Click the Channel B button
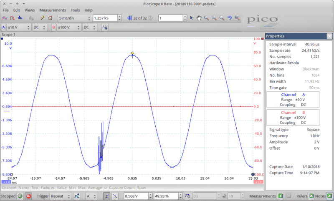The height and width of the screenshot is (201, 334). pos(53,28)
